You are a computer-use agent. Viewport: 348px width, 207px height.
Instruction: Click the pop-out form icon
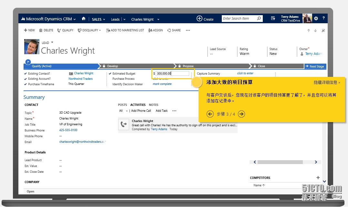[x=323, y=31]
